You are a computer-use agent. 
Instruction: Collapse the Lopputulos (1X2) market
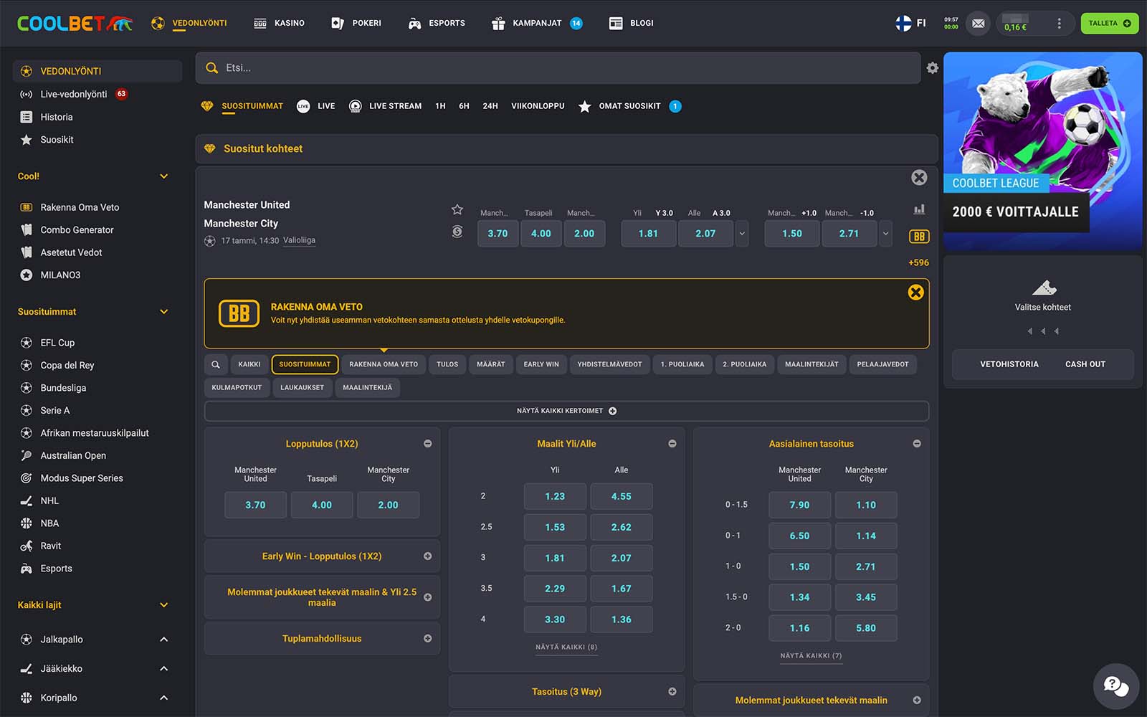(428, 444)
